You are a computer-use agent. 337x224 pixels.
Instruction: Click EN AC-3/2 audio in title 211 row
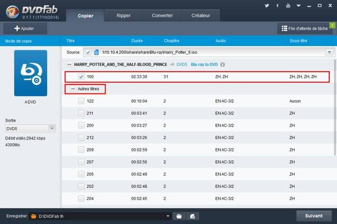224,113
